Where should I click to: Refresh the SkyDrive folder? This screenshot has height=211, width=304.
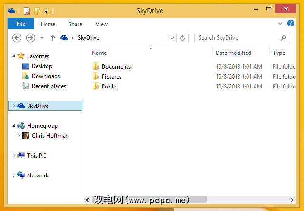tap(182, 38)
